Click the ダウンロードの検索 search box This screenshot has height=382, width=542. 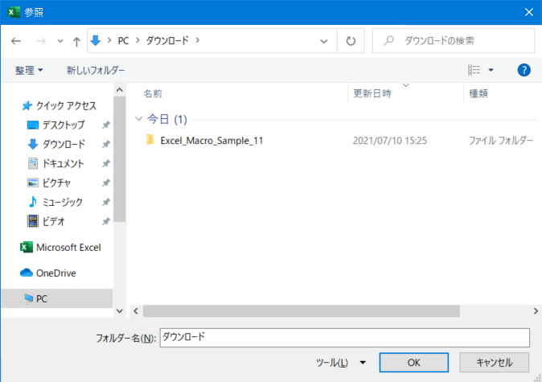(454, 41)
